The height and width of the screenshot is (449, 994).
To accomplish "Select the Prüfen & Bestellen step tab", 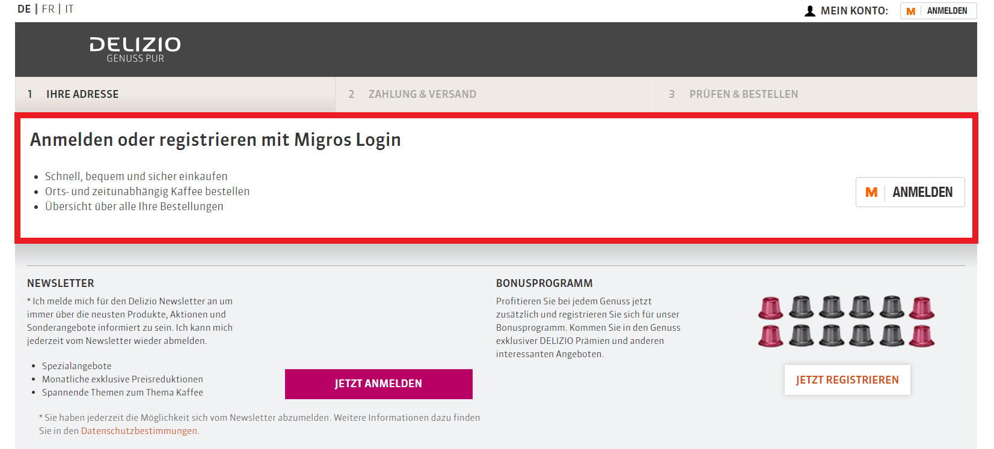I will 816,94.
